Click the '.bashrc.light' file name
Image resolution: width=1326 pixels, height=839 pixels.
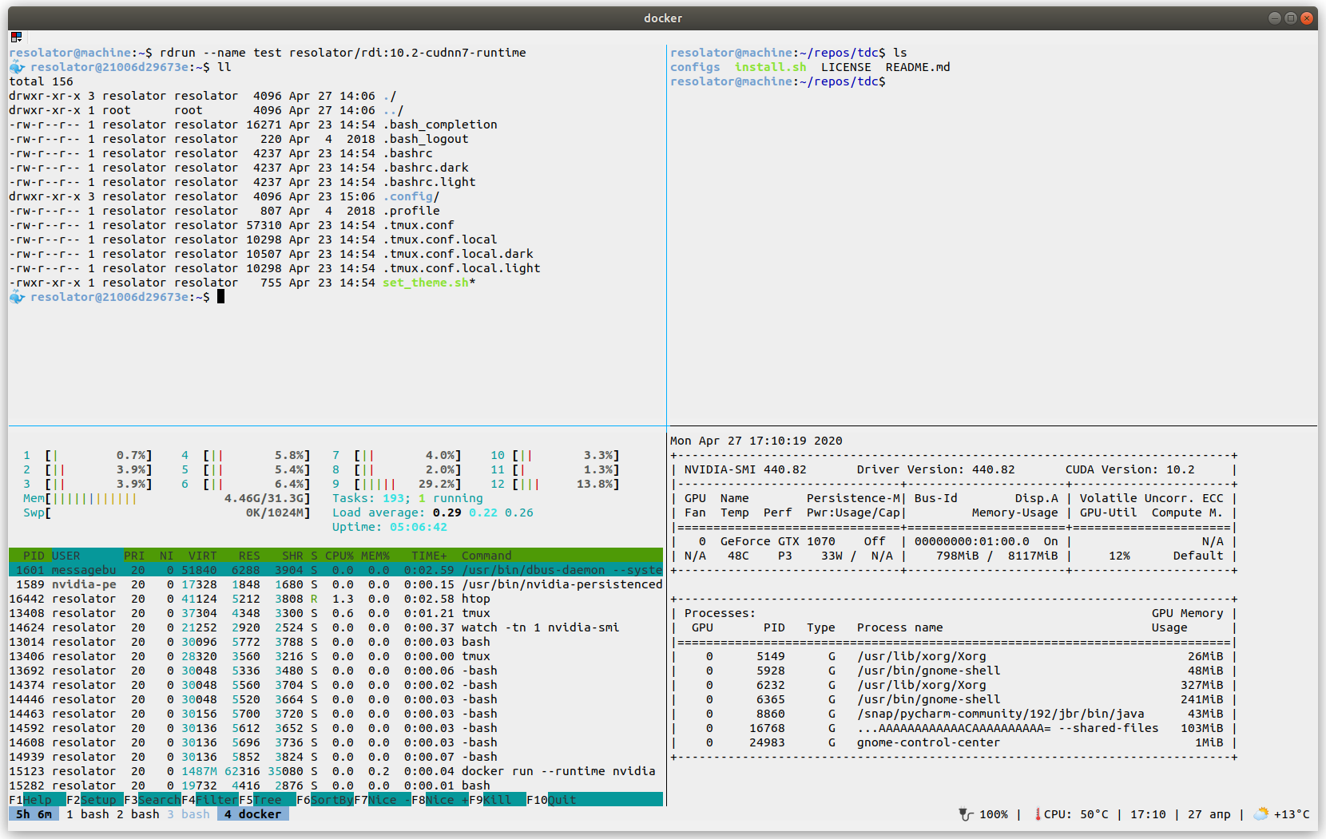pos(429,182)
